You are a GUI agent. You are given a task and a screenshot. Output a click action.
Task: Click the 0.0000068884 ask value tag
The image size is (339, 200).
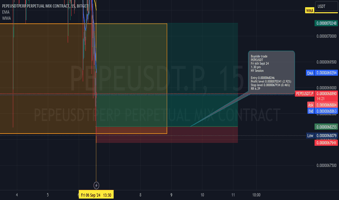click(326, 105)
